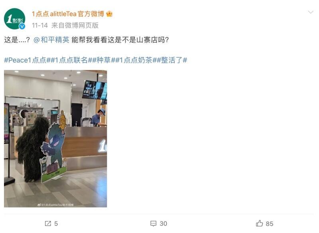
Task: Click the 11-14 post date timestamp
Action: tap(39, 25)
